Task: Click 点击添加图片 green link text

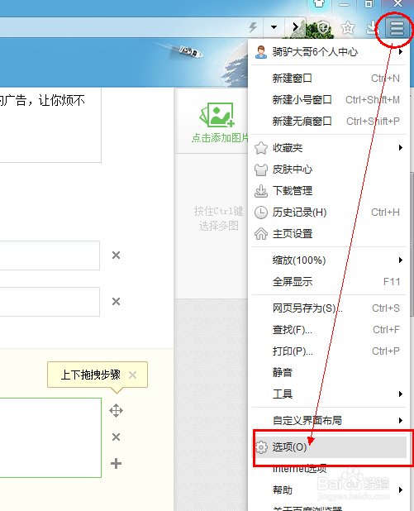Action: click(x=220, y=138)
